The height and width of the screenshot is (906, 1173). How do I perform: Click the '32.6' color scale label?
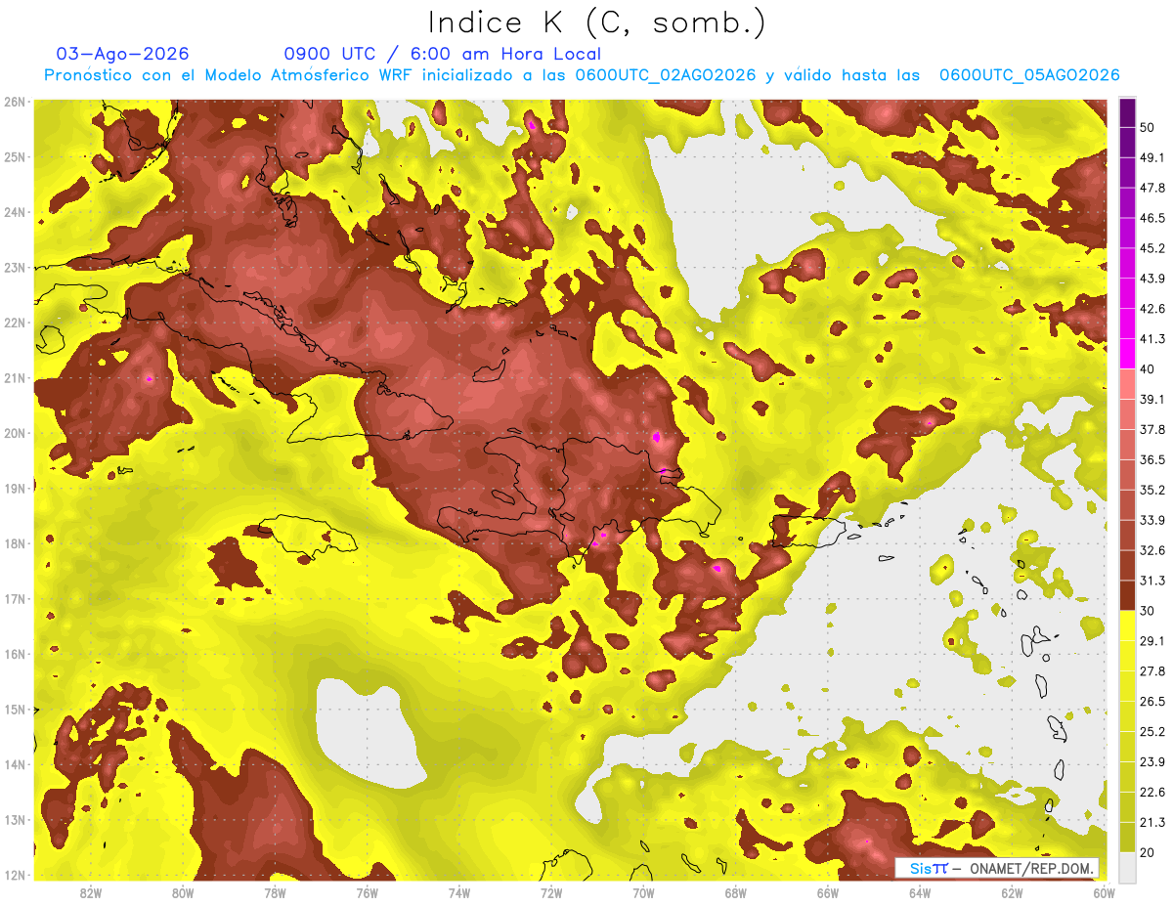point(1151,550)
